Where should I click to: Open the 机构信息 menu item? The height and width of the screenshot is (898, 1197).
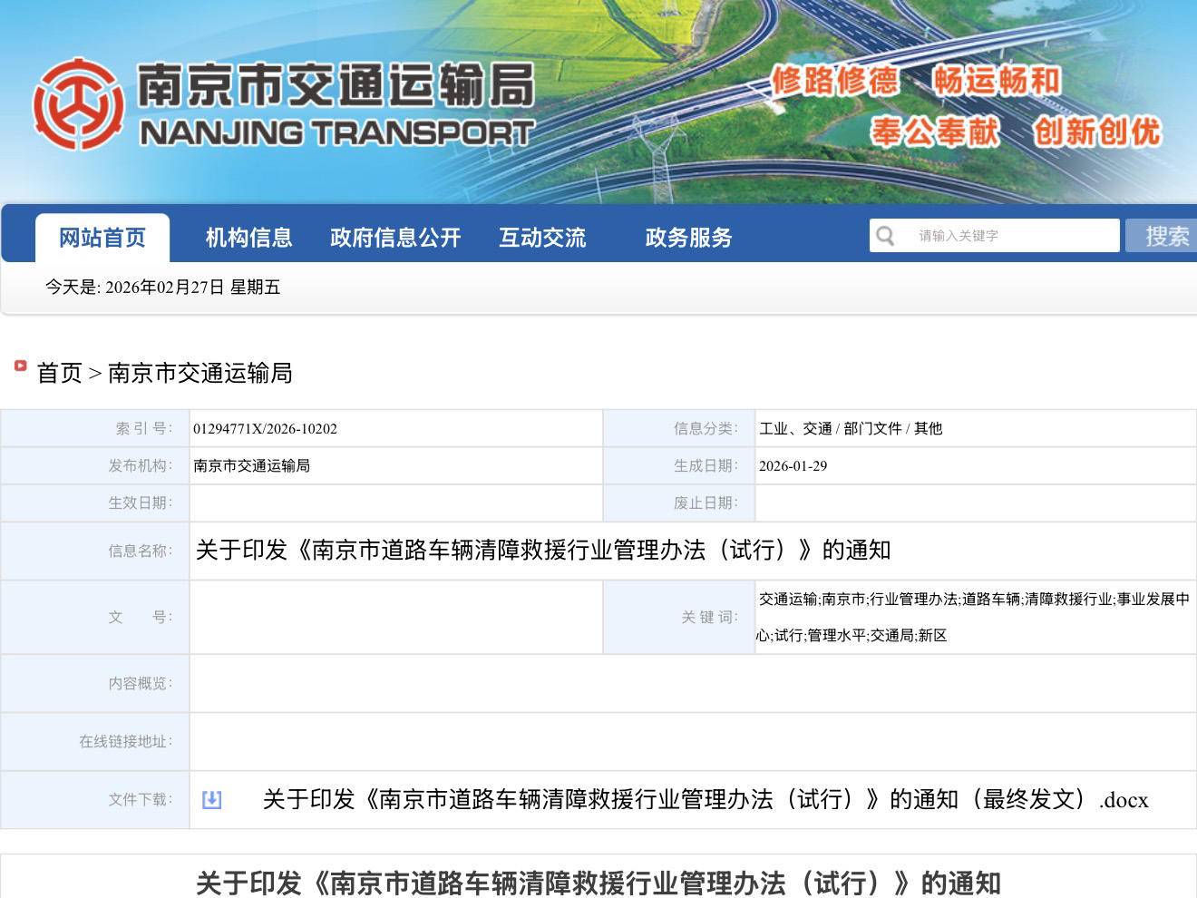[248, 238]
